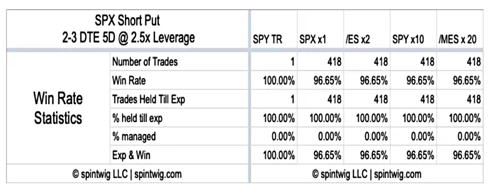The image size is (490, 193).
Task: Click the SPX Short Put title cell
Action: (128, 29)
